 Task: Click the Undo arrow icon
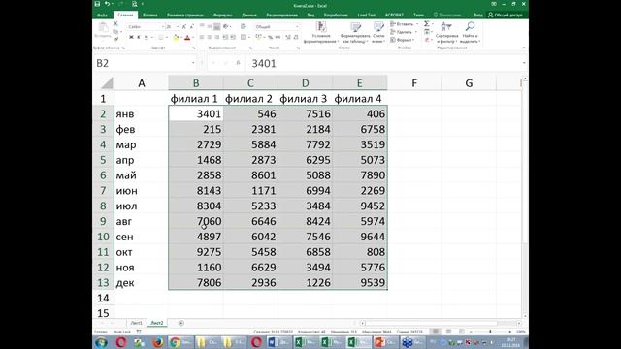tap(107, 4)
